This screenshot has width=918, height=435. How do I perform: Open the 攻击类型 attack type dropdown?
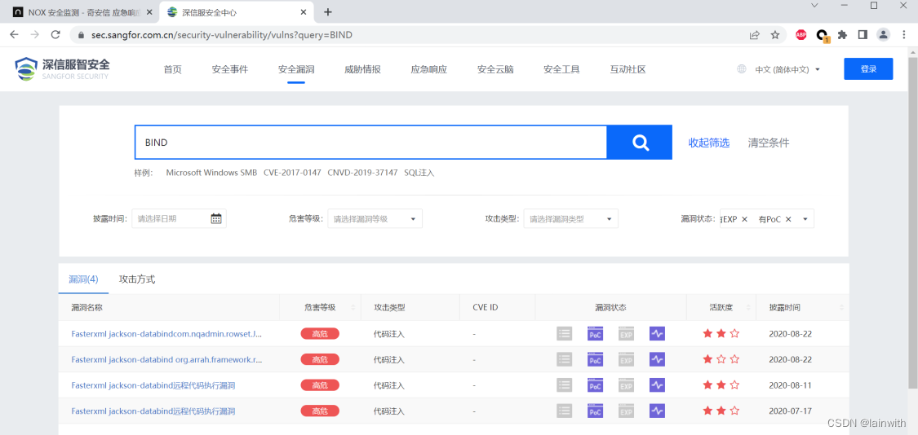click(x=571, y=218)
